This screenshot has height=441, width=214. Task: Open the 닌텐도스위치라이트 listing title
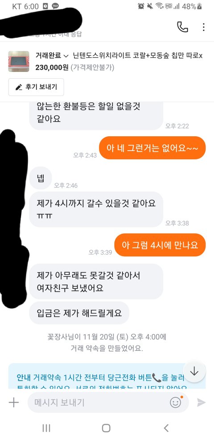click(x=137, y=56)
